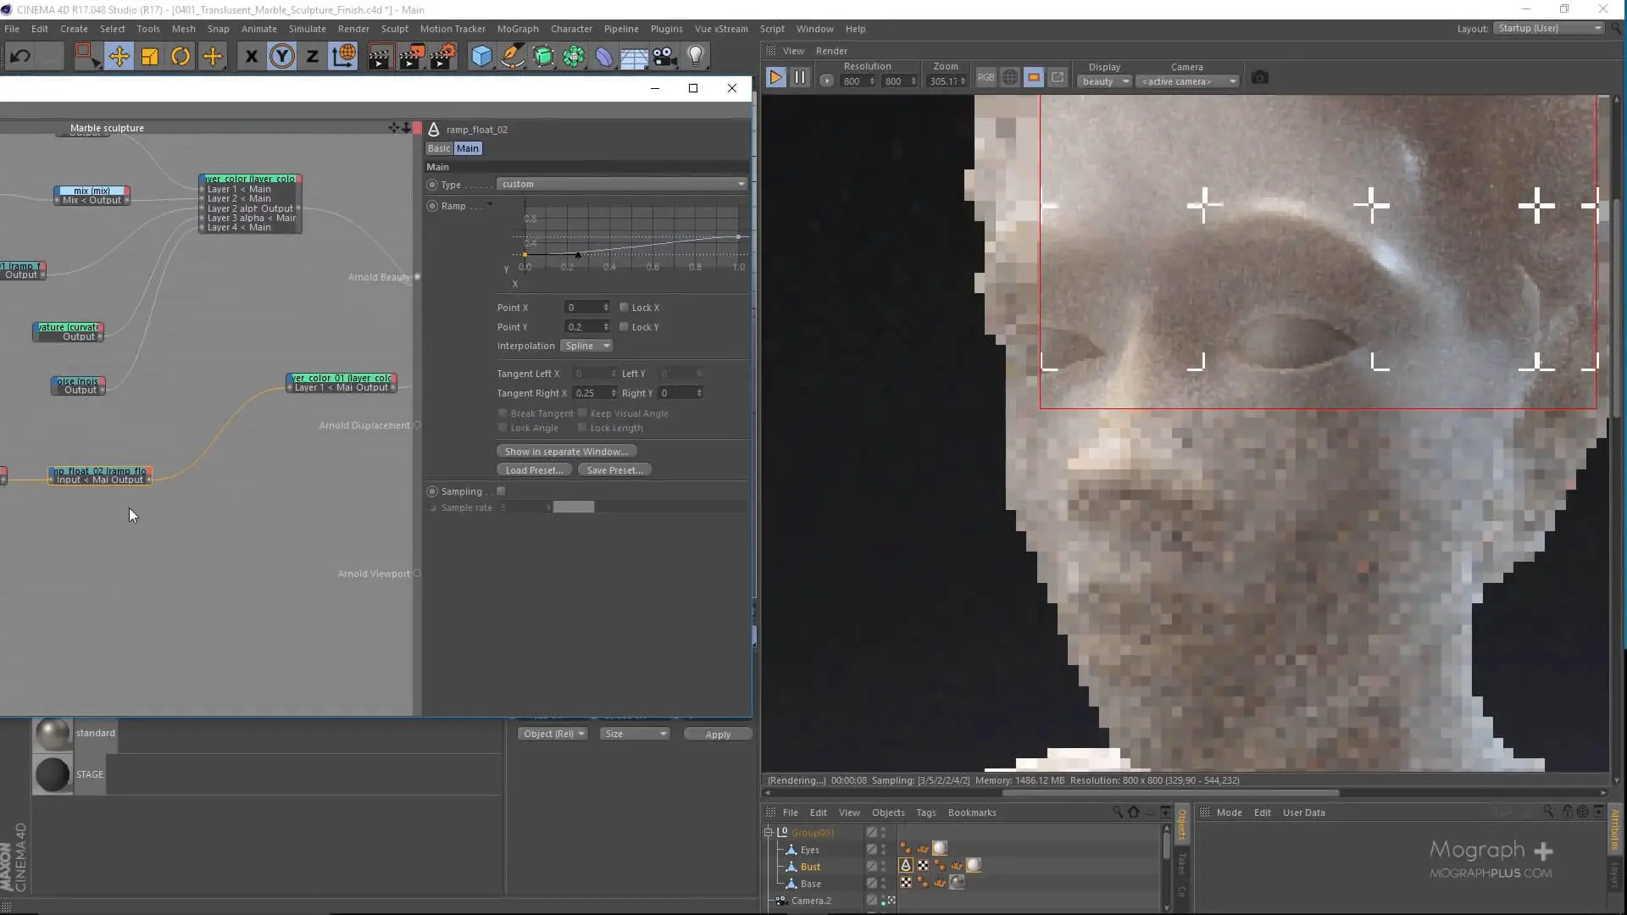Image resolution: width=1627 pixels, height=915 pixels.
Task: Toggle the Y axis lock
Action: 282,57
